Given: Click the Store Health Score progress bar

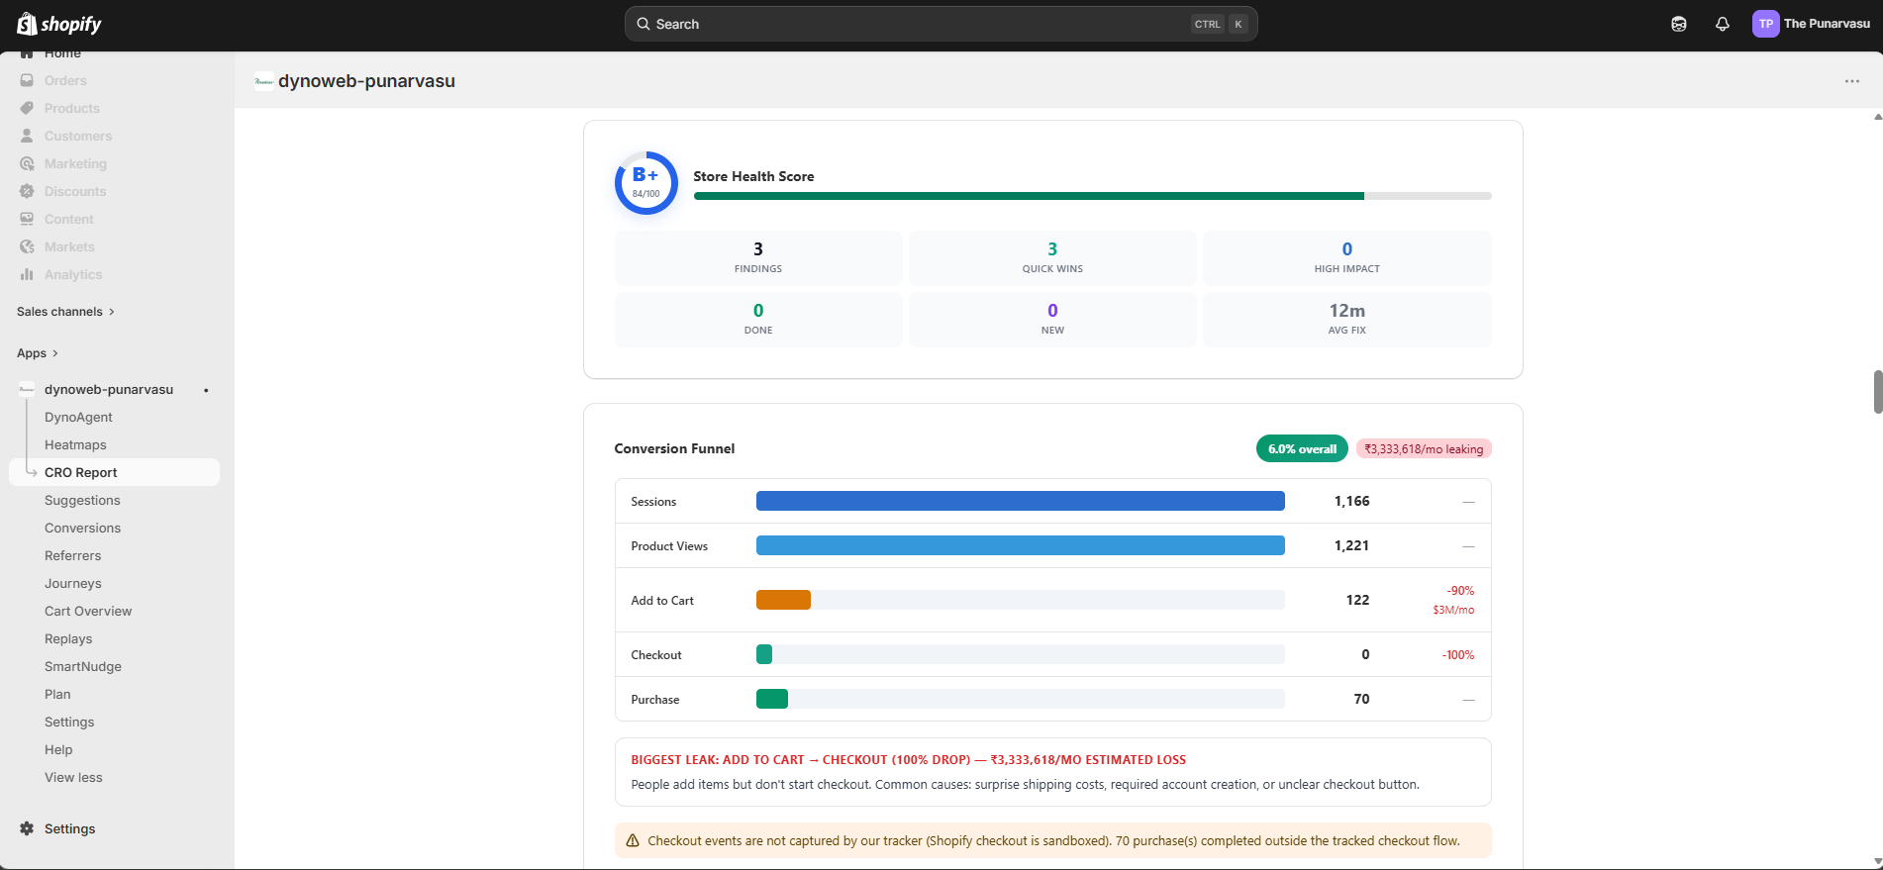Looking at the screenshot, I should [1091, 196].
